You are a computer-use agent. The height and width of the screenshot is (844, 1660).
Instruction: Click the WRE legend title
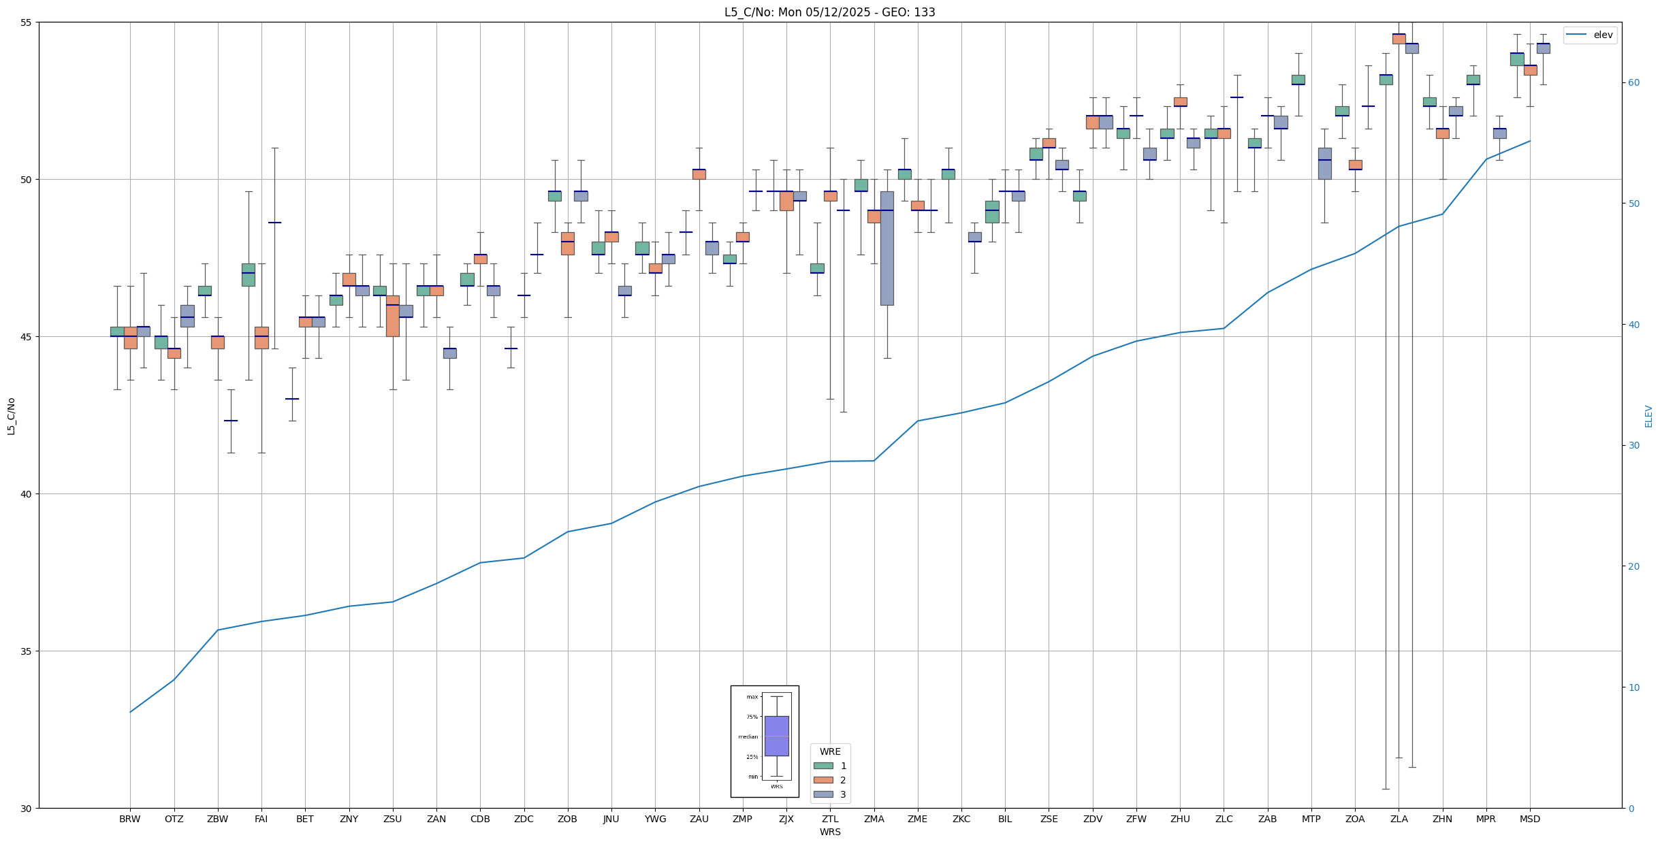click(x=830, y=751)
